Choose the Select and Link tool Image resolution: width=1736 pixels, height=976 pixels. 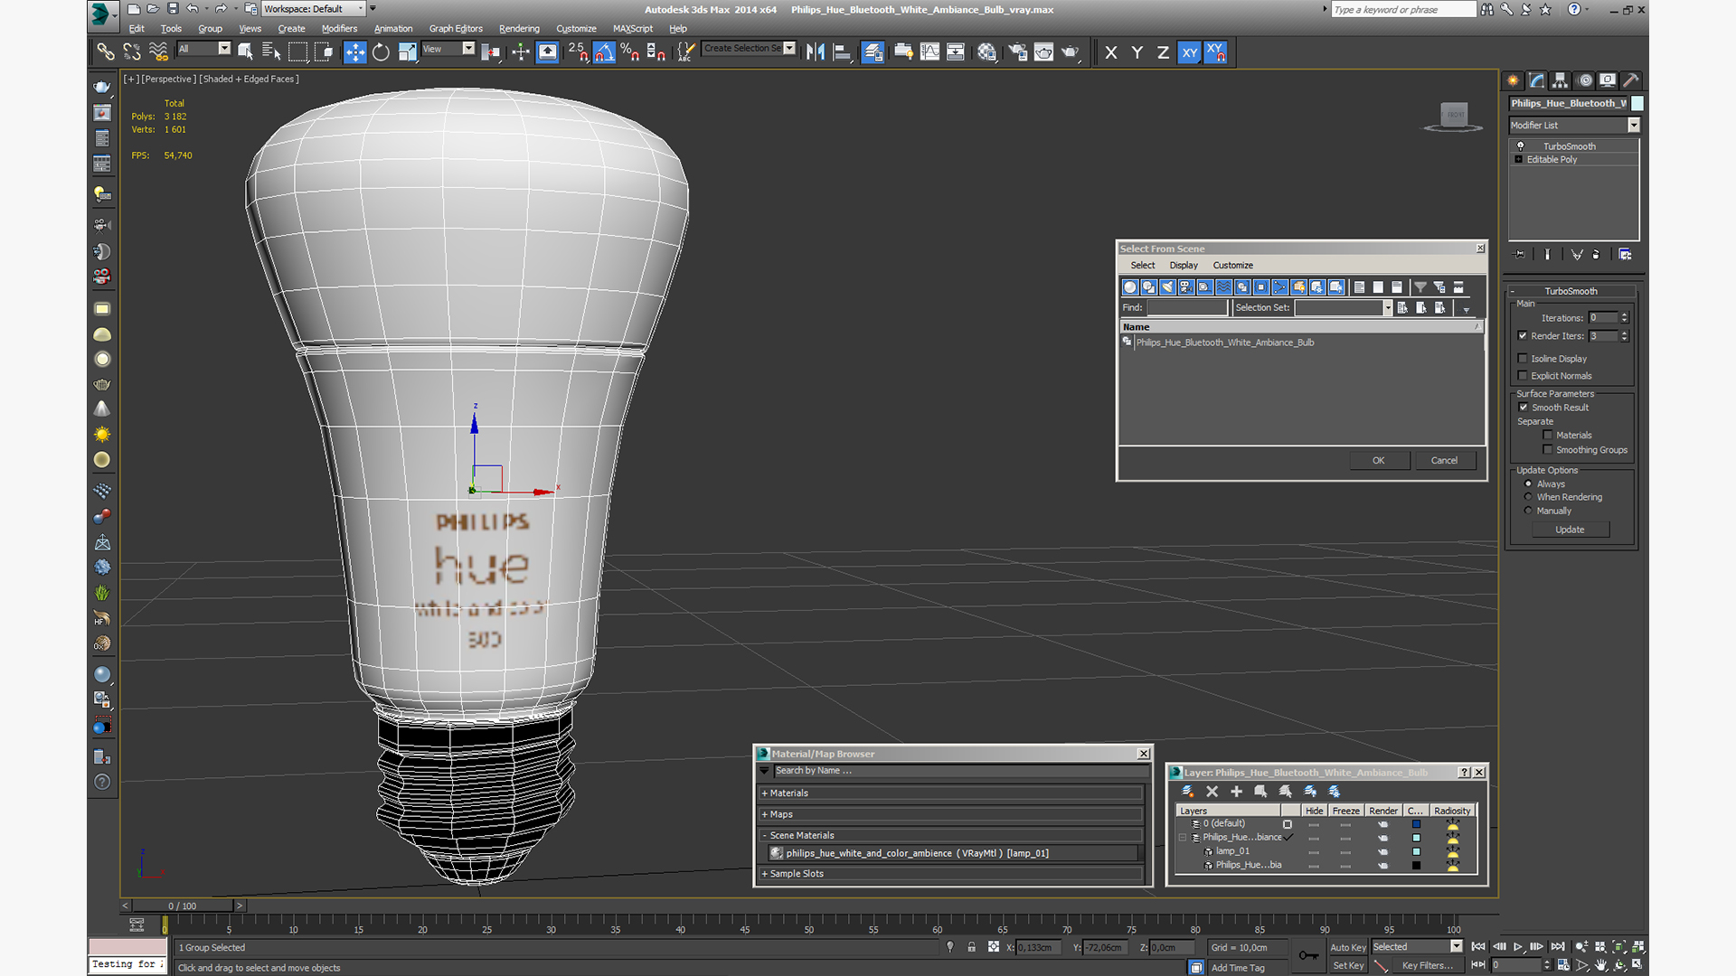(x=106, y=52)
